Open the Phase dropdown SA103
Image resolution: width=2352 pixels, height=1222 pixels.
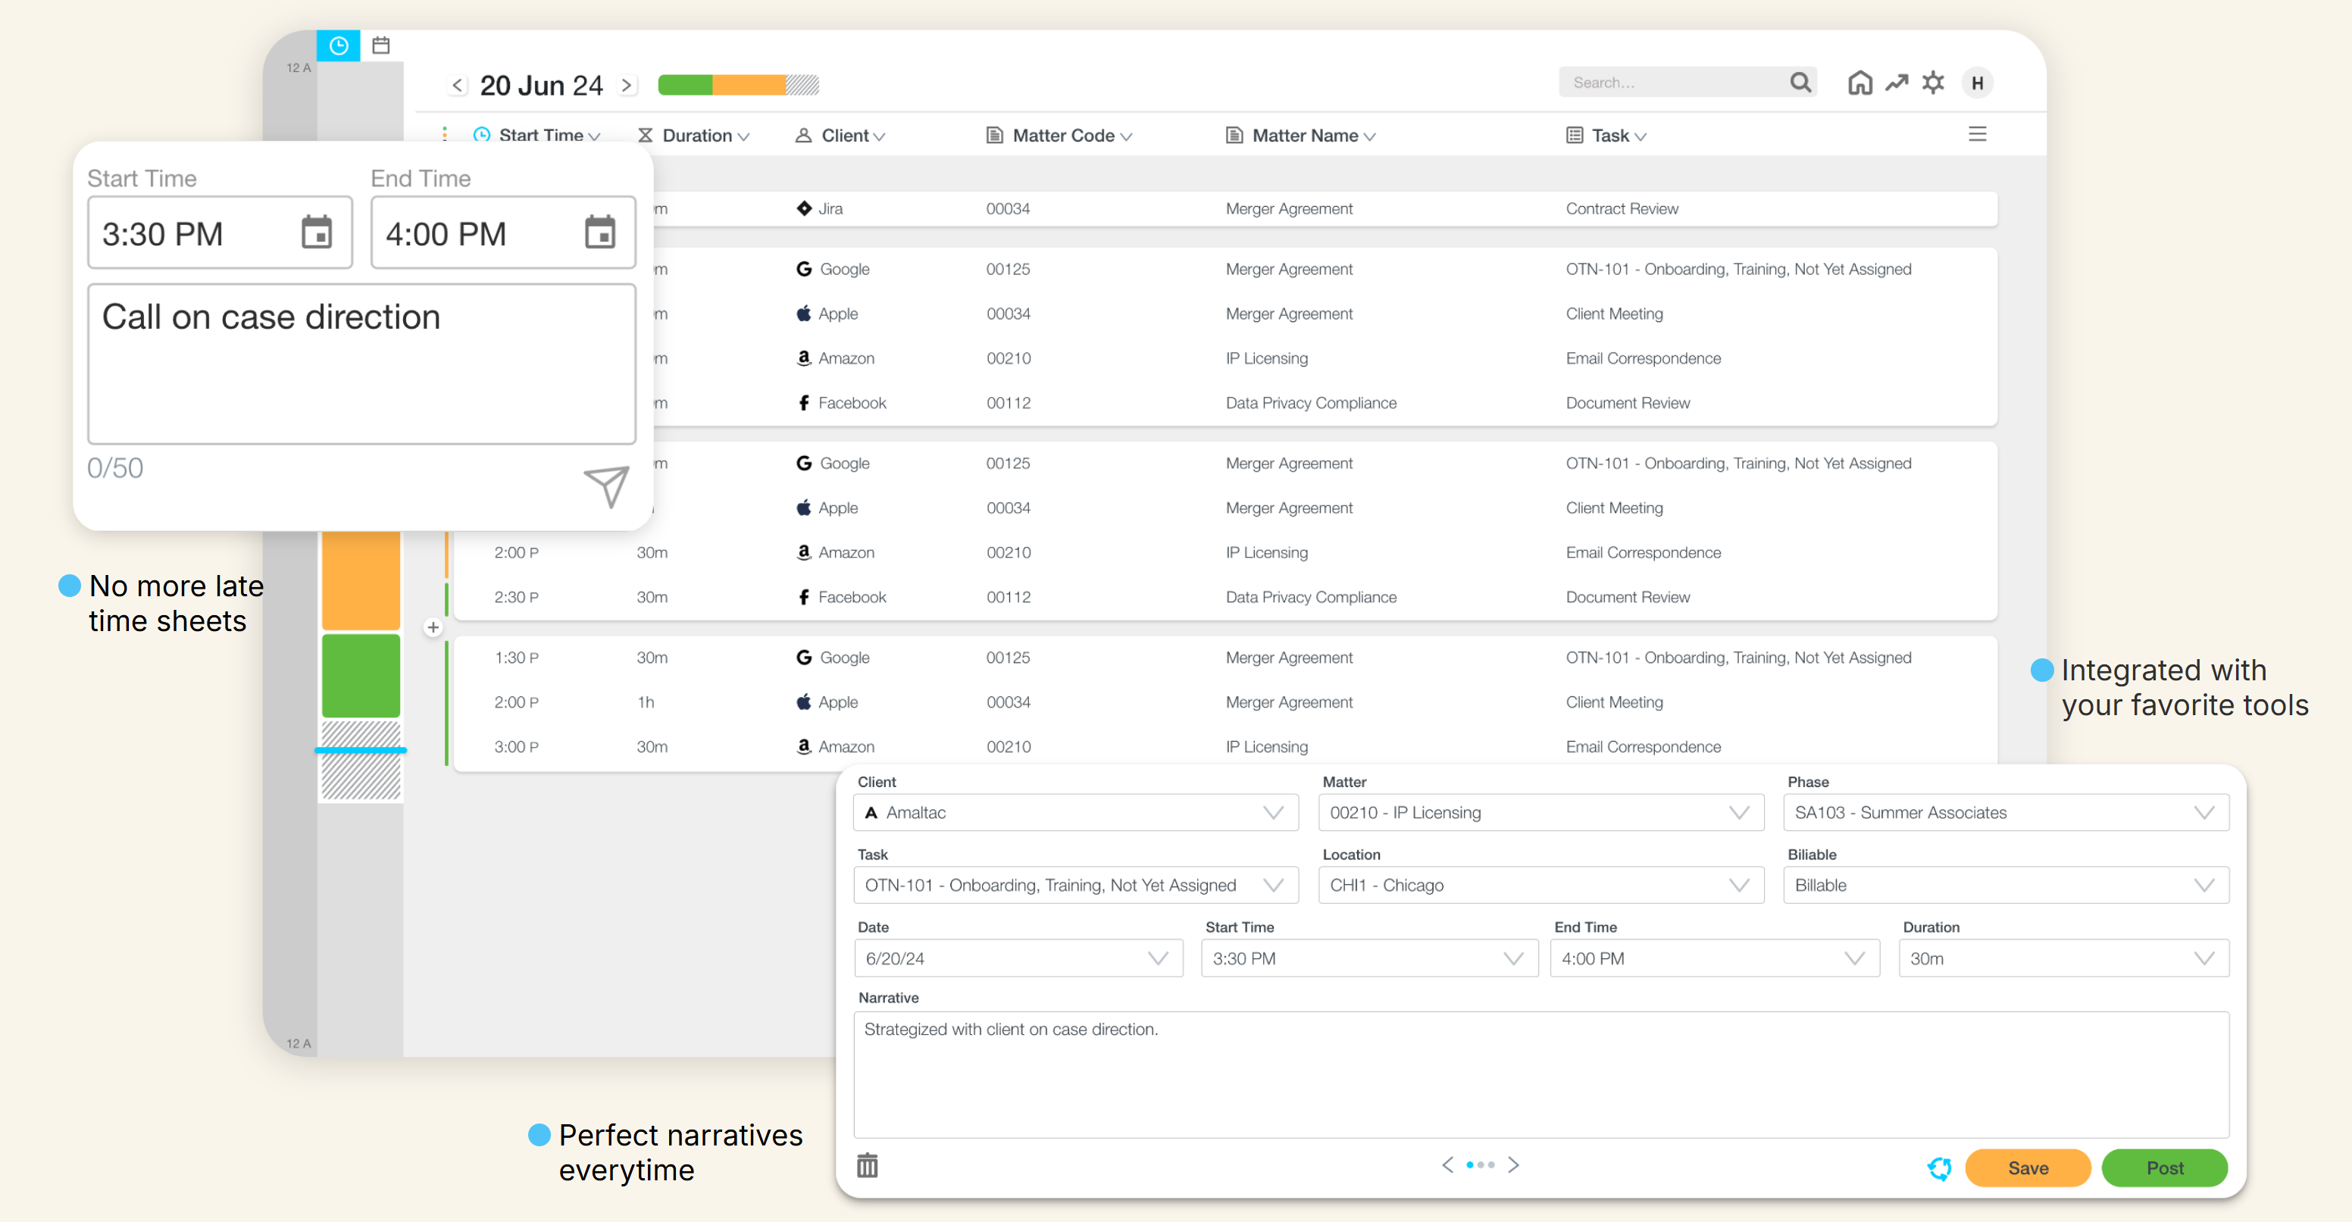click(x=2005, y=812)
